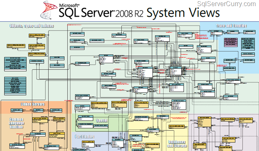The image size is (259, 151).
Task: Click the 'Common Language Runtime' section label
Action: 17,123
